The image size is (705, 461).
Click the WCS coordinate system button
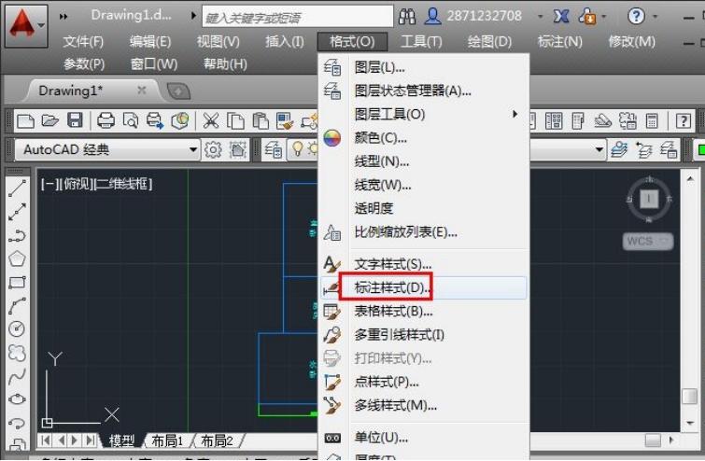648,242
